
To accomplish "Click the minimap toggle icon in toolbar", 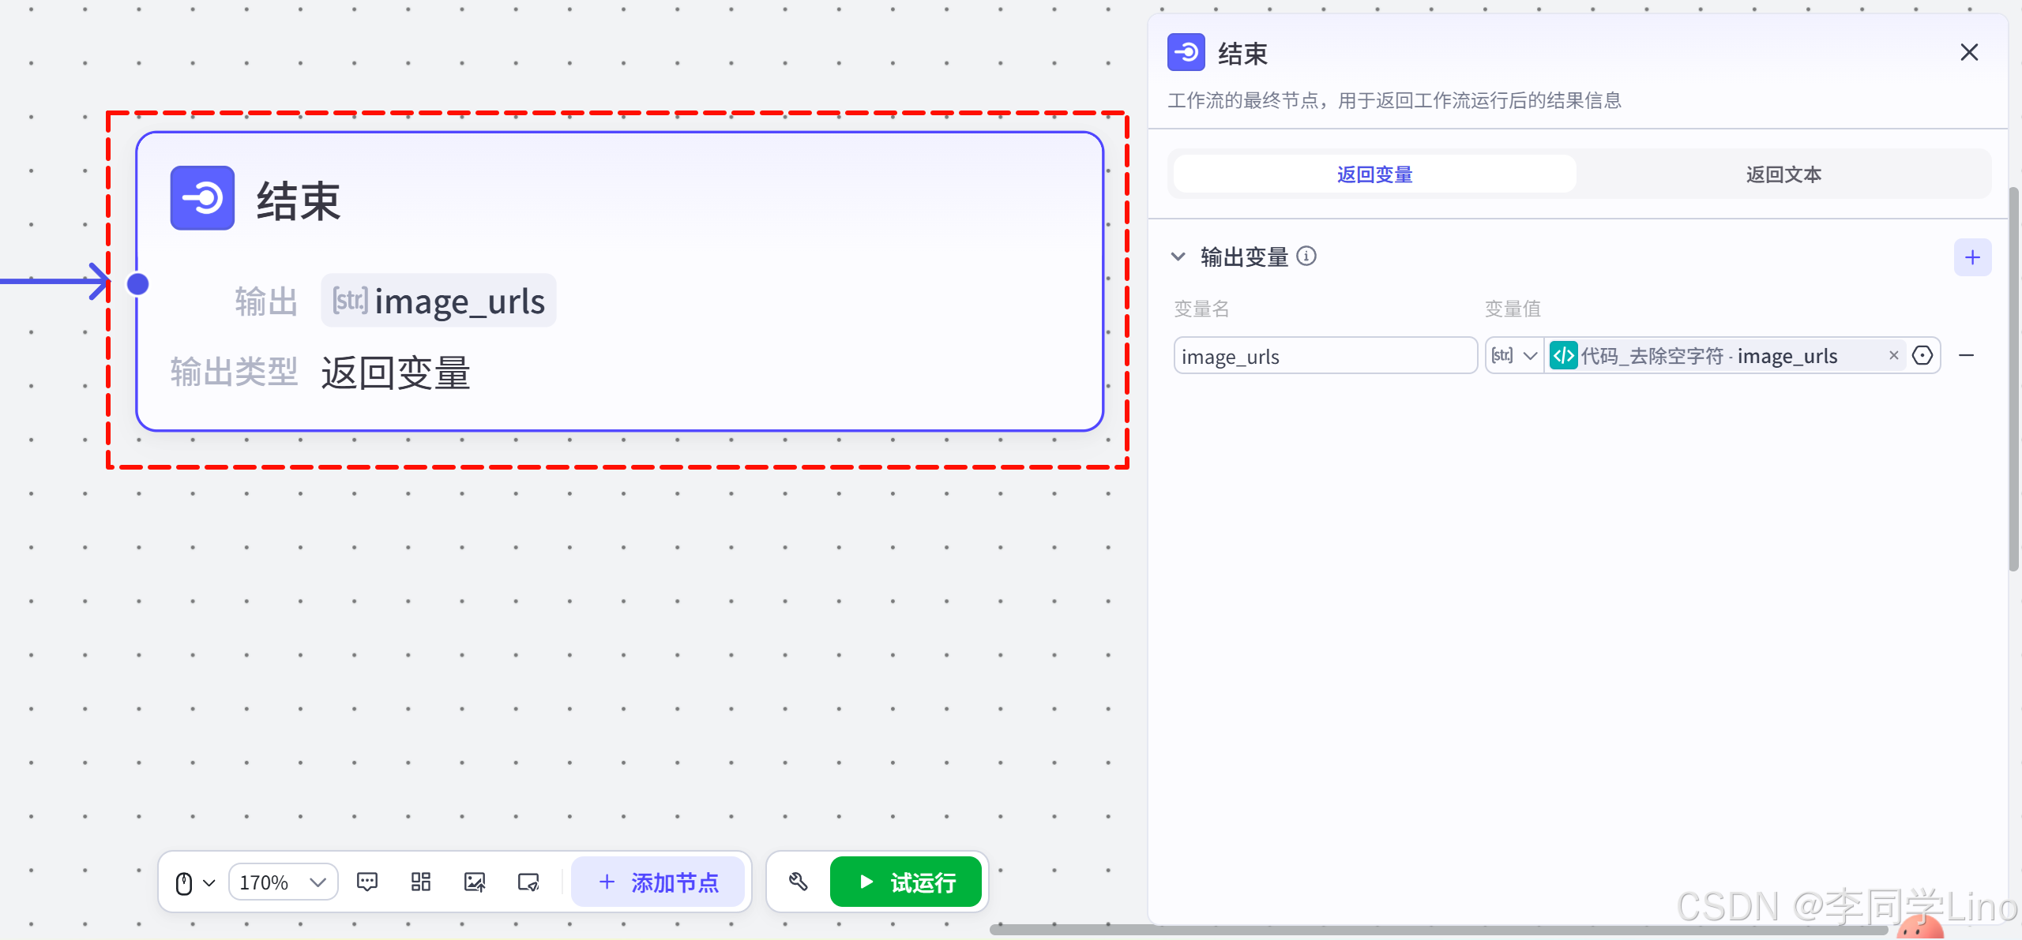I will [x=528, y=882].
